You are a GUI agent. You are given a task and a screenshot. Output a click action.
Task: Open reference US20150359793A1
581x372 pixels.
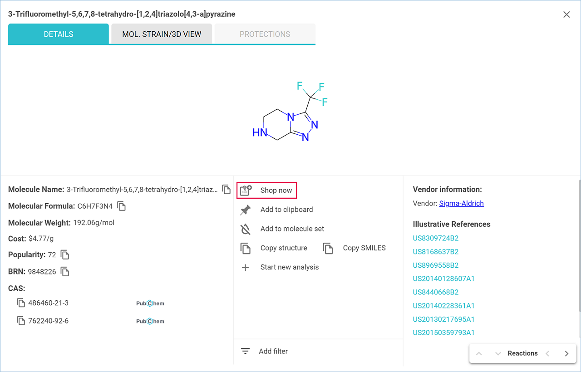point(443,333)
